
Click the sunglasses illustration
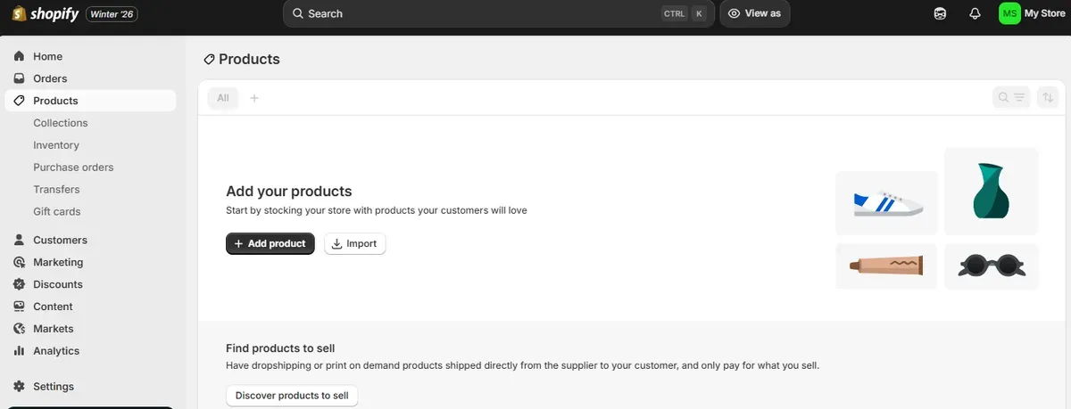click(x=992, y=266)
